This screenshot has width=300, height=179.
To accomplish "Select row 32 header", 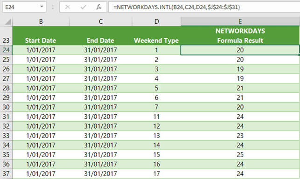I will [x=6, y=126].
